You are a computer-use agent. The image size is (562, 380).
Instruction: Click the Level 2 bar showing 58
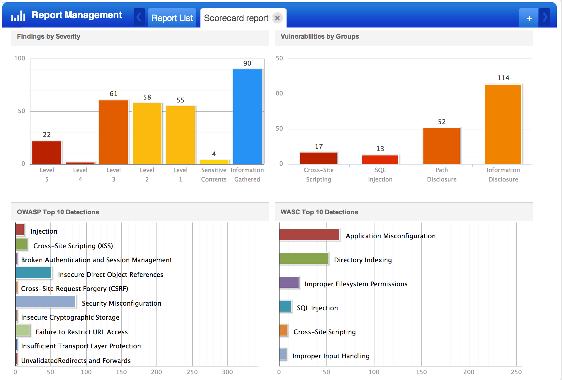click(x=147, y=133)
